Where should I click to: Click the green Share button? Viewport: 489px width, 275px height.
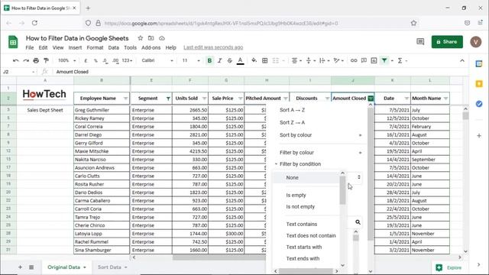click(447, 42)
